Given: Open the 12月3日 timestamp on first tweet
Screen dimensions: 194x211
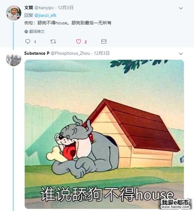Looking at the screenshot, I should 66,8.
